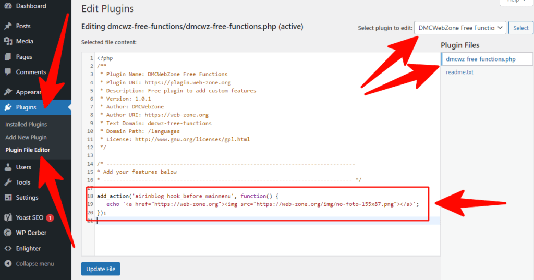Go to Media section

tap(25, 41)
